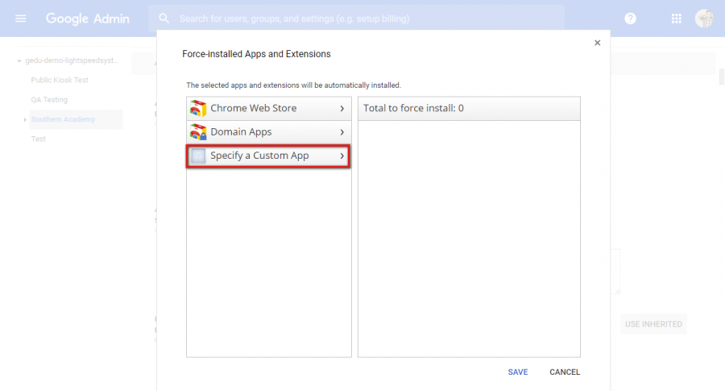Select the gedu-demo-lightspeedsyst root organization
Image resolution: width=725 pixels, height=391 pixels.
[x=72, y=60]
